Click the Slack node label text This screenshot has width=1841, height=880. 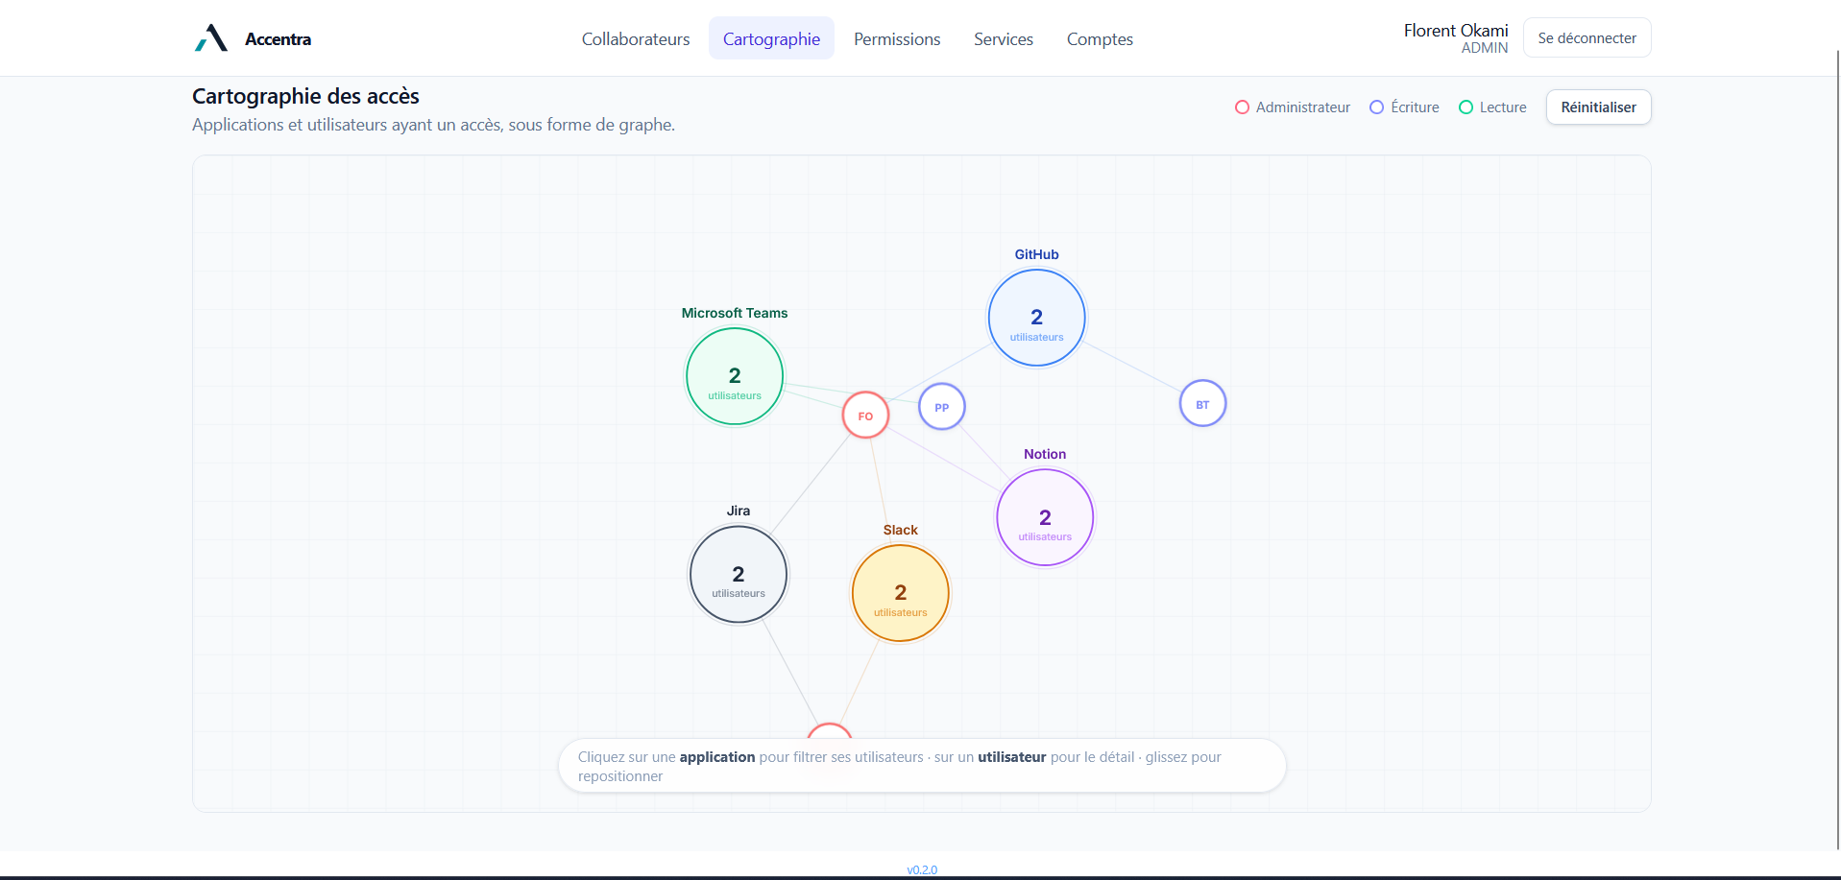(x=901, y=530)
